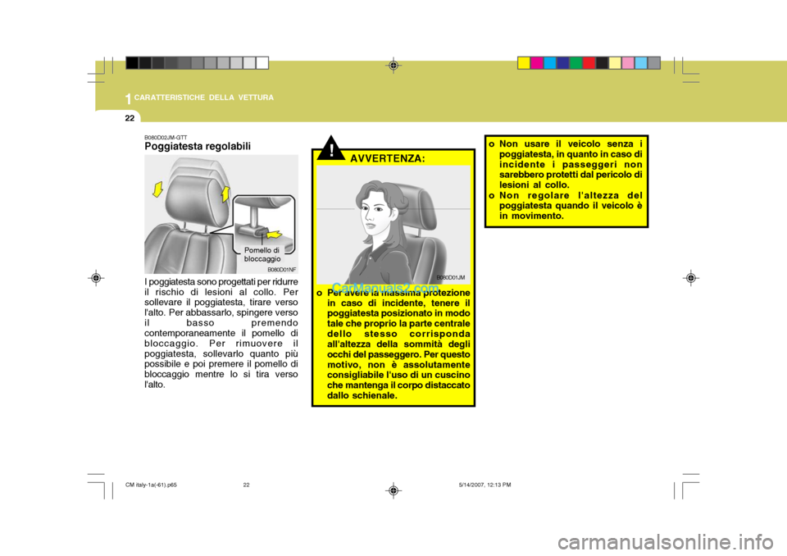Click the registration crosshair at the bottom center
This screenshot has height=556, width=787.
pyautogui.click(x=393, y=490)
